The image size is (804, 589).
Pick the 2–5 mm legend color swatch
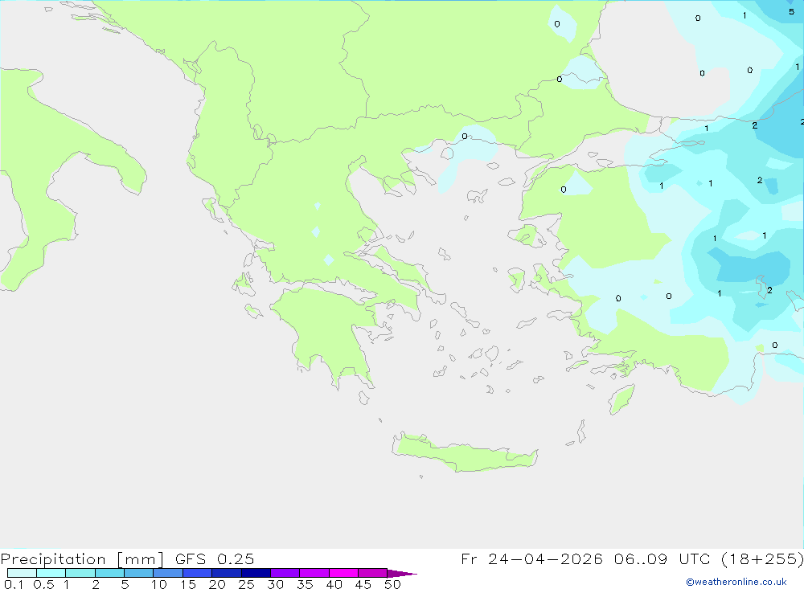[x=109, y=573]
